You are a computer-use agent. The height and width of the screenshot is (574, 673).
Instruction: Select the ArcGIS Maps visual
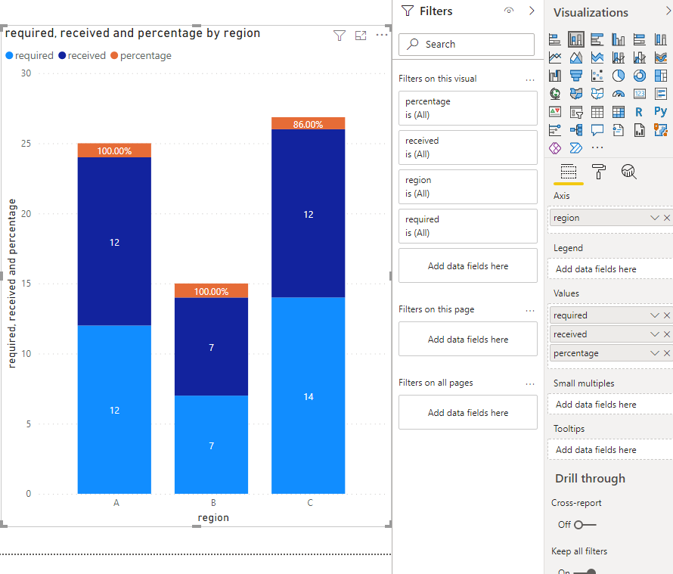661,129
